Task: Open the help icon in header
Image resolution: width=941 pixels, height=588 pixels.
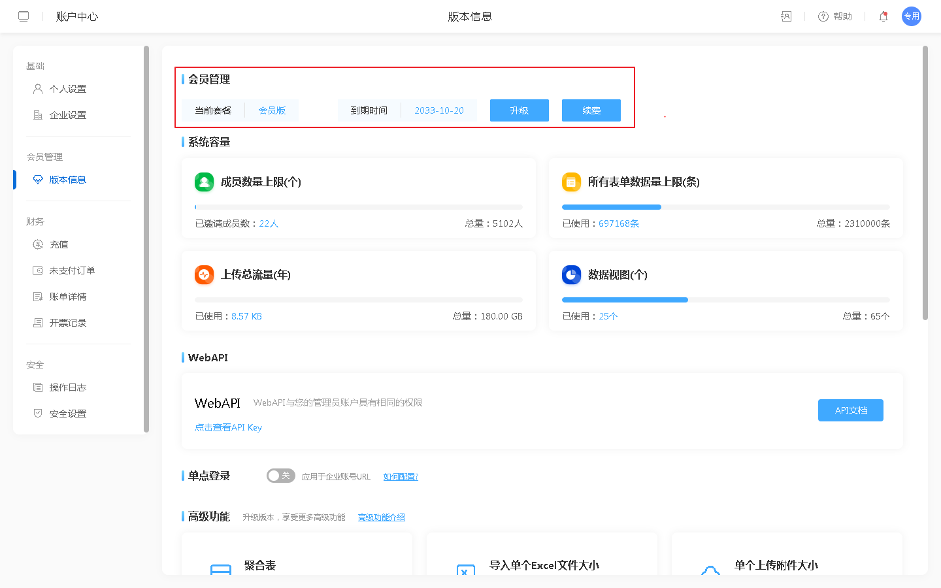Action: click(823, 16)
